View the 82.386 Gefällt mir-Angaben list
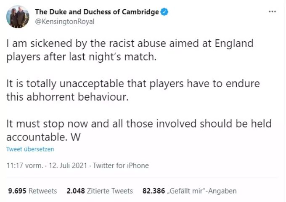 point(190,191)
